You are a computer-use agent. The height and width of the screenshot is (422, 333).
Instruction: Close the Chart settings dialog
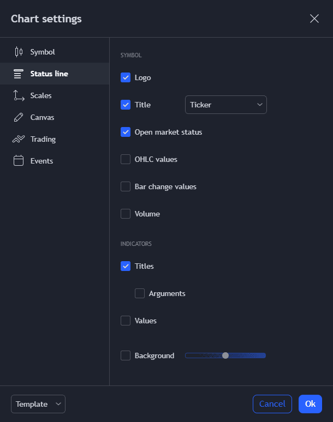(x=314, y=19)
